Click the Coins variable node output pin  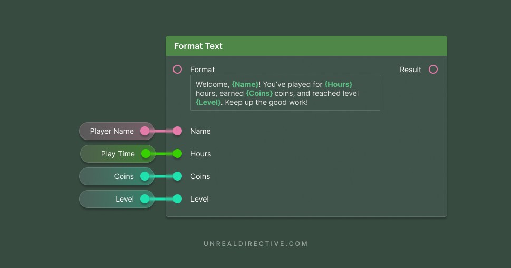[x=145, y=176]
